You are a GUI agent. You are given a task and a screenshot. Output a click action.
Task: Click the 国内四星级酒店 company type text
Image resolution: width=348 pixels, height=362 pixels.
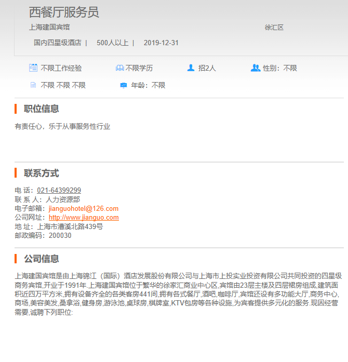[x=57, y=43]
